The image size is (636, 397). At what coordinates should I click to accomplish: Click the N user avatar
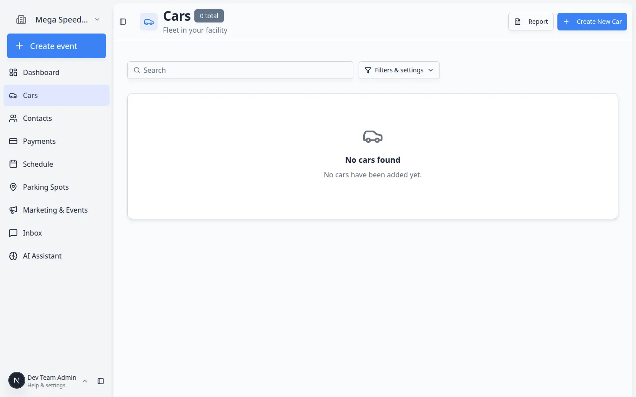(17, 380)
